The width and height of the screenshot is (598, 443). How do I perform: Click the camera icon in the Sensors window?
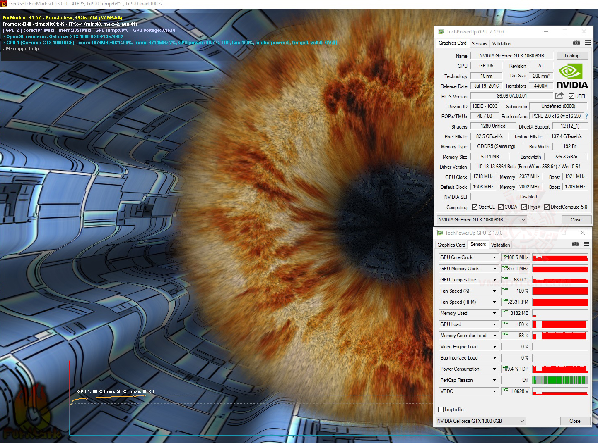(575, 244)
